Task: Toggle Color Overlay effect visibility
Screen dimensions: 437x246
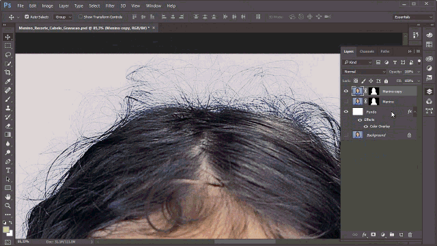Action: coord(366,126)
